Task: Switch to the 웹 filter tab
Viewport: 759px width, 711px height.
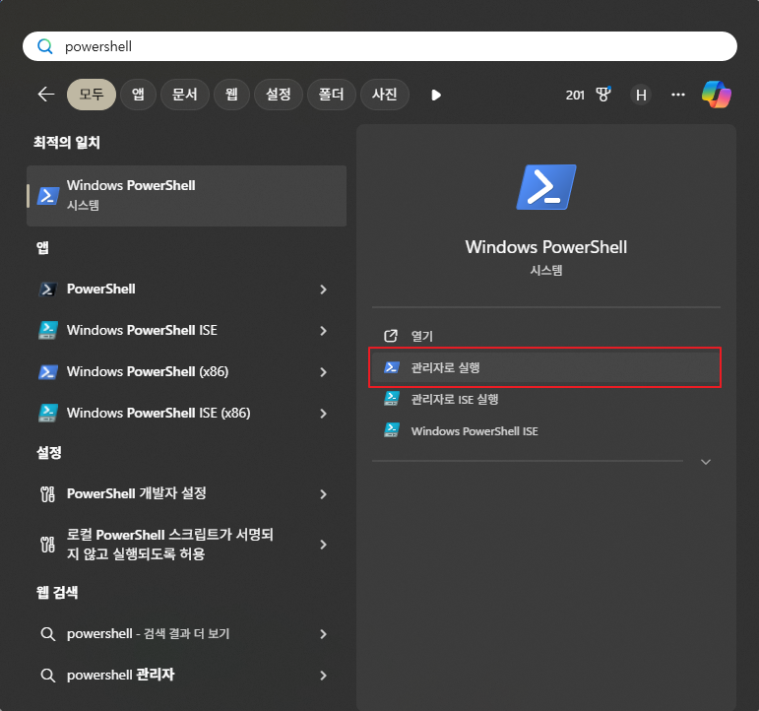Action: [x=231, y=94]
